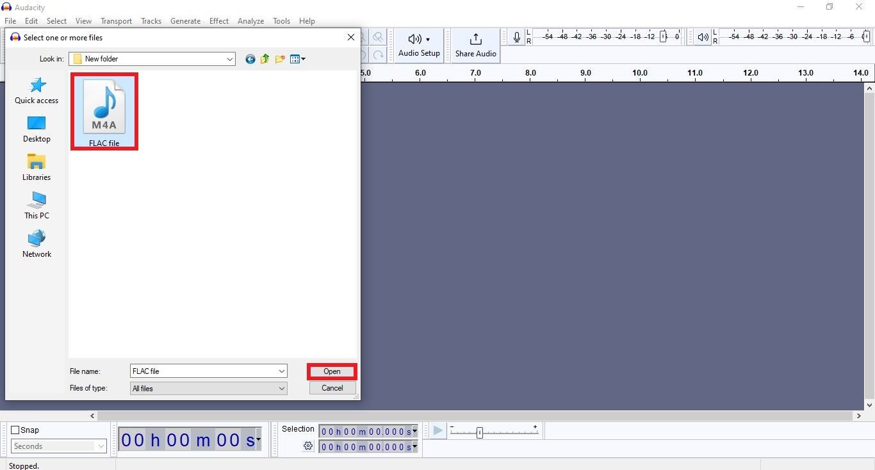Open the View Menu icon in file dialog
Viewport: 875px width, 470px height.
coord(297,59)
